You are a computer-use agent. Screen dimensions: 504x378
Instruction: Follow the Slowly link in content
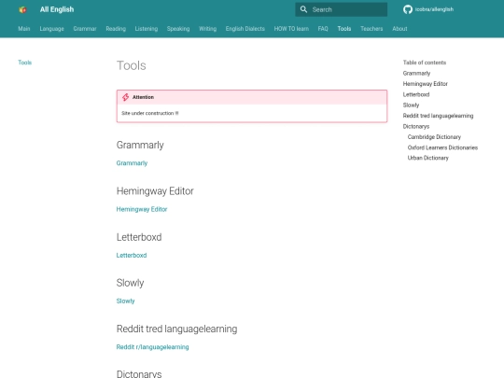click(x=125, y=301)
